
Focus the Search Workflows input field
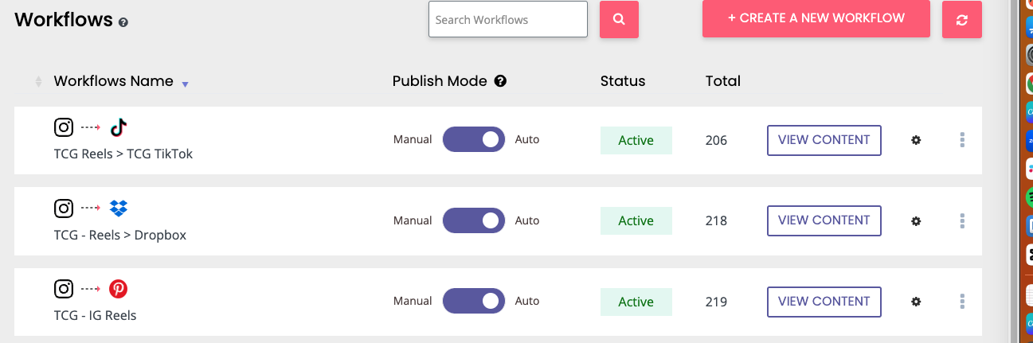point(508,19)
